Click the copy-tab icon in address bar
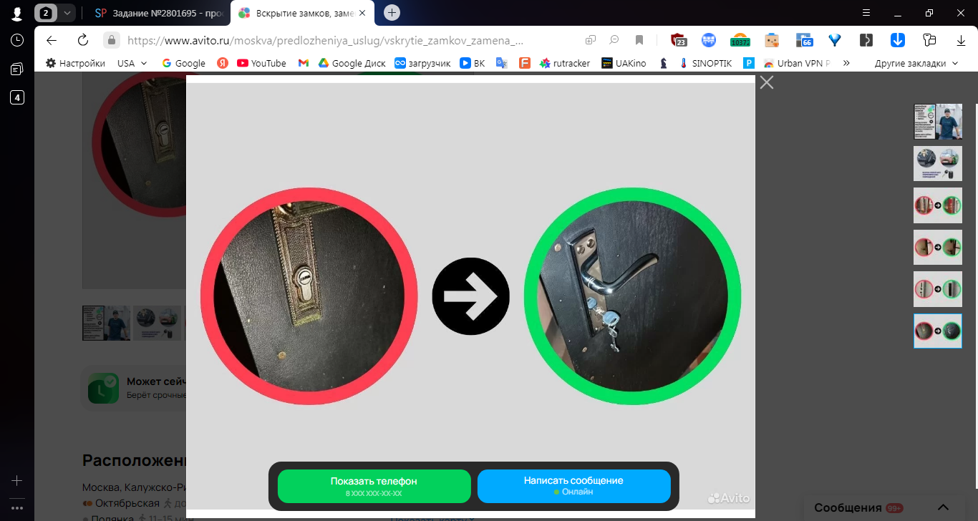 [591, 40]
